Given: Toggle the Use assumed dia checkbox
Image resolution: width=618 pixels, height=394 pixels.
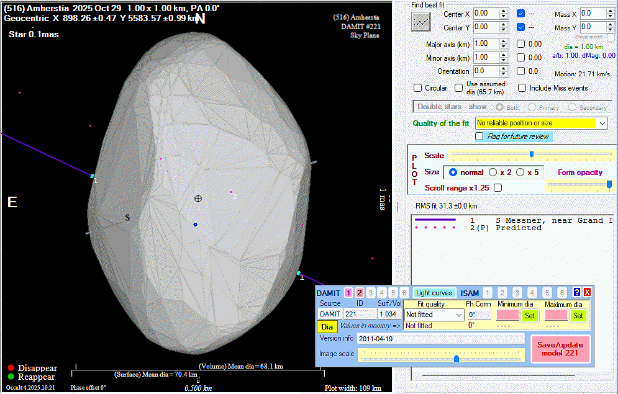Looking at the screenshot, I should pyautogui.click(x=459, y=88).
